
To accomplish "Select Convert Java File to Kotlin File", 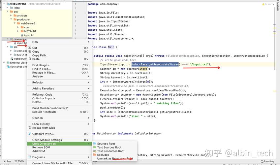I will [x=59, y=163].
